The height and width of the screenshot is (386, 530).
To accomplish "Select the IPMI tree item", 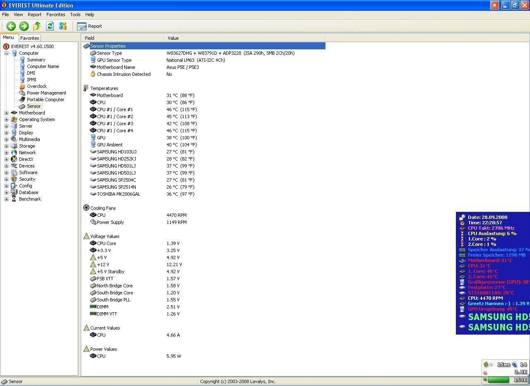I will (31, 80).
